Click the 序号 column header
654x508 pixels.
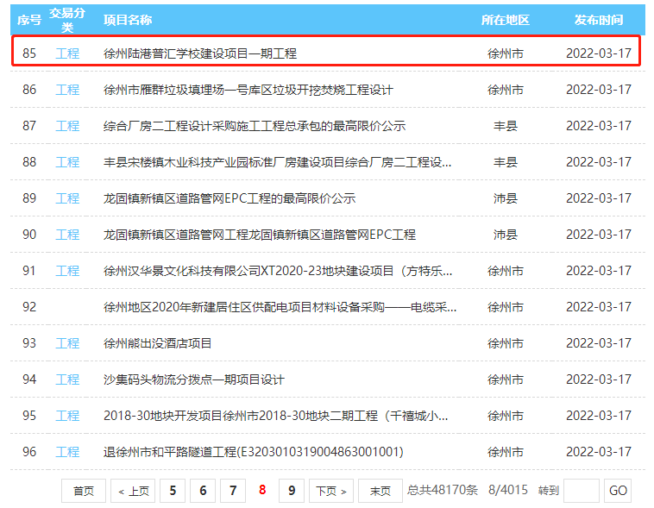(x=29, y=20)
